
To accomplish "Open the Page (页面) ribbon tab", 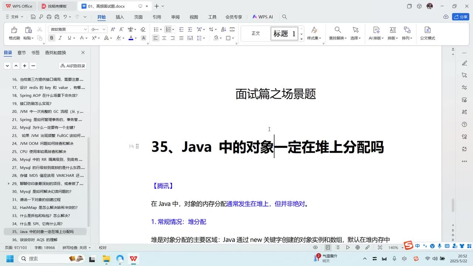I will [x=138, y=17].
